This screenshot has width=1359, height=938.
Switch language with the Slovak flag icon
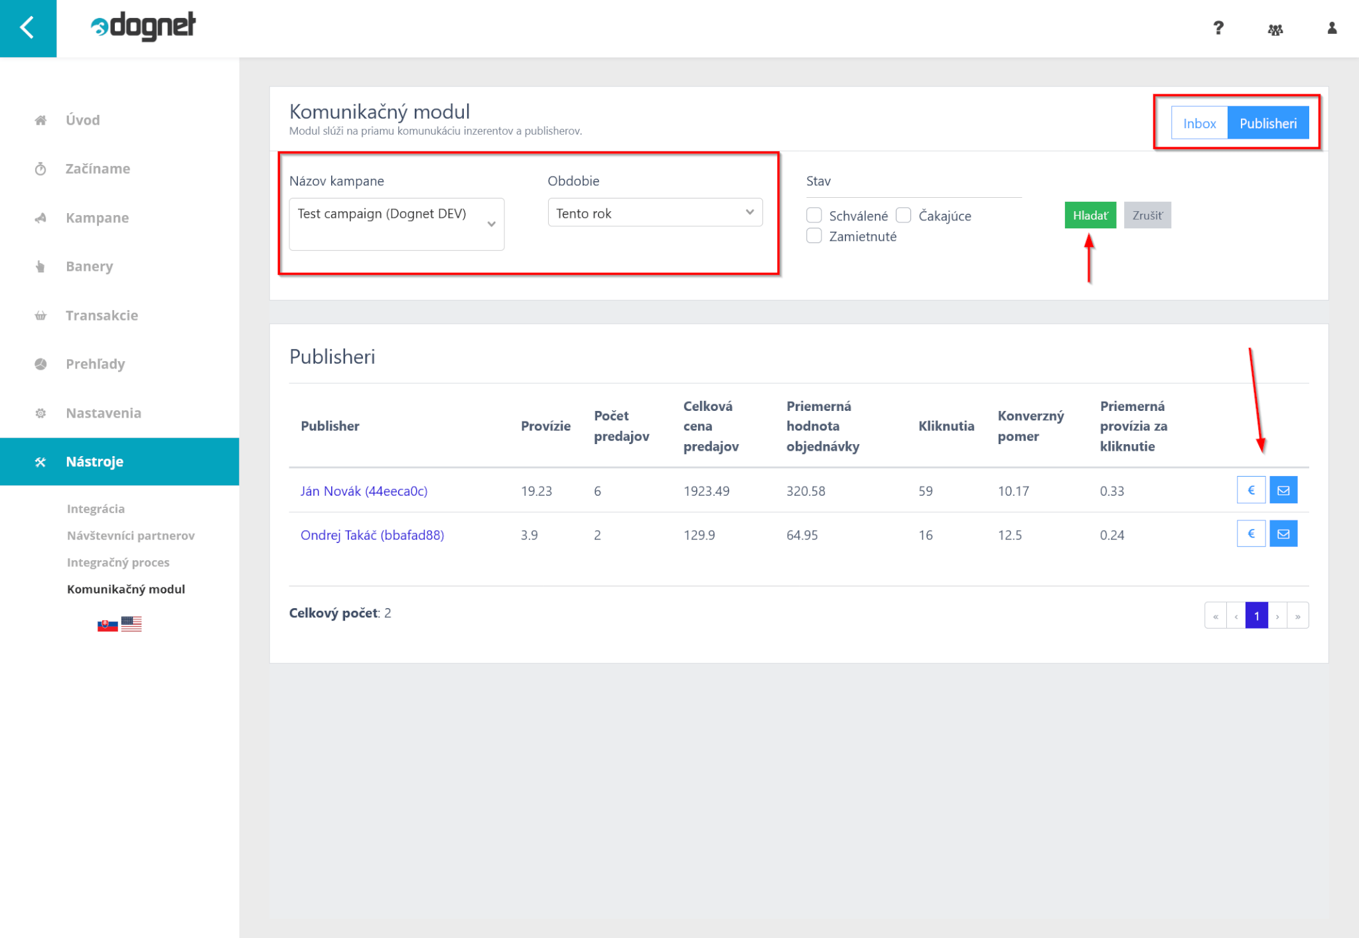pyautogui.click(x=107, y=625)
